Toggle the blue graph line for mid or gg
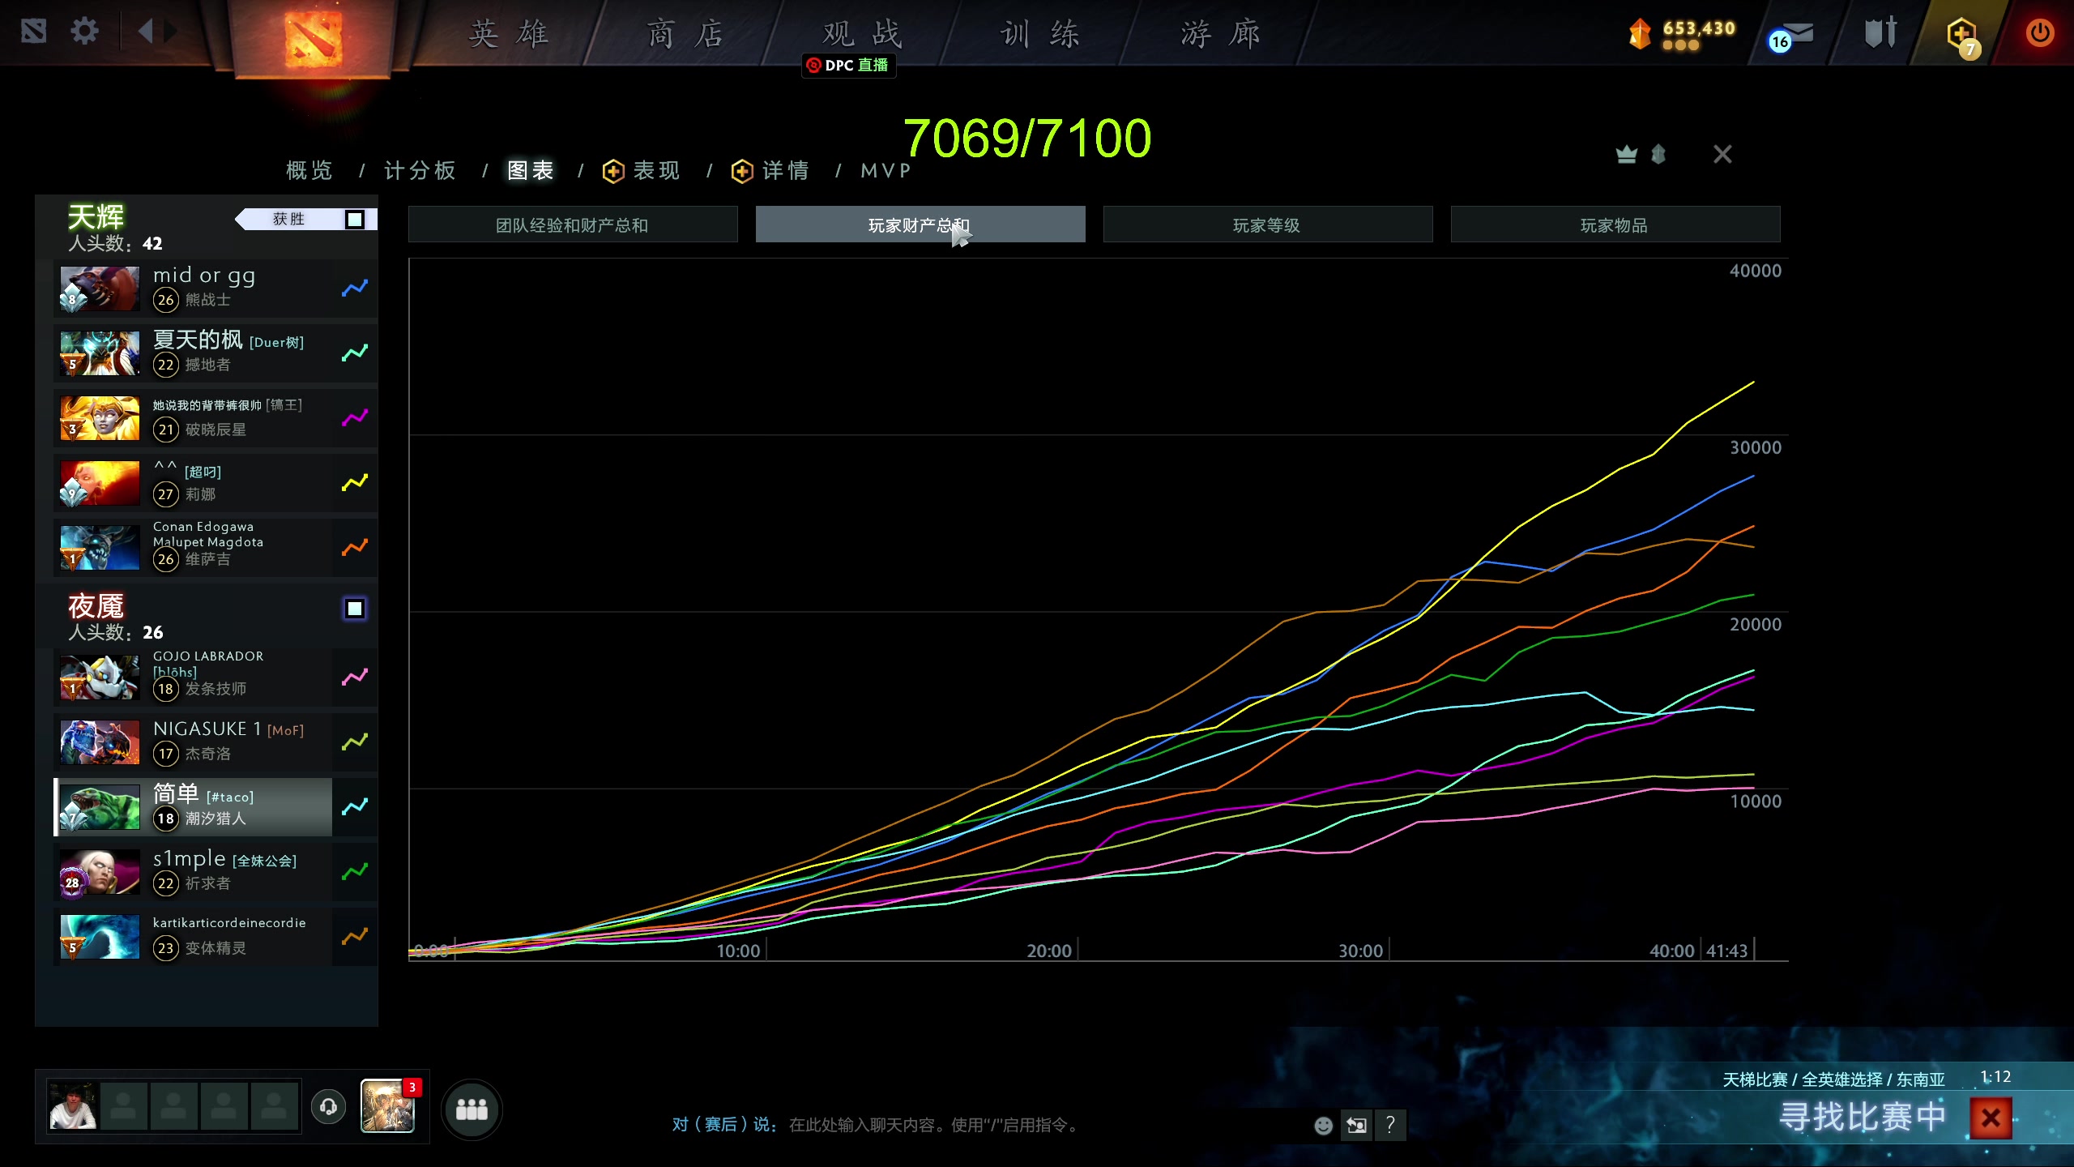Viewport: 2074px width, 1167px height. (x=354, y=289)
